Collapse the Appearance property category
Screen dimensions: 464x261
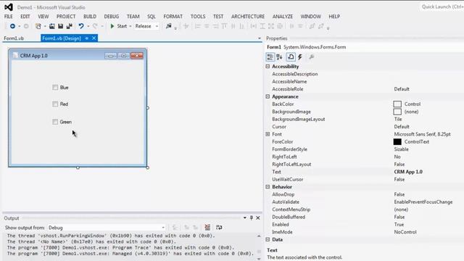click(268, 96)
